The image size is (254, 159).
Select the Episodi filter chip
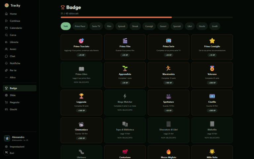[122, 26]
